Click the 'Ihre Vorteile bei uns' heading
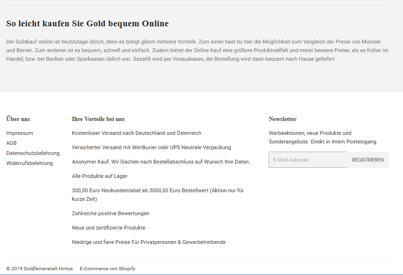 click(x=98, y=119)
